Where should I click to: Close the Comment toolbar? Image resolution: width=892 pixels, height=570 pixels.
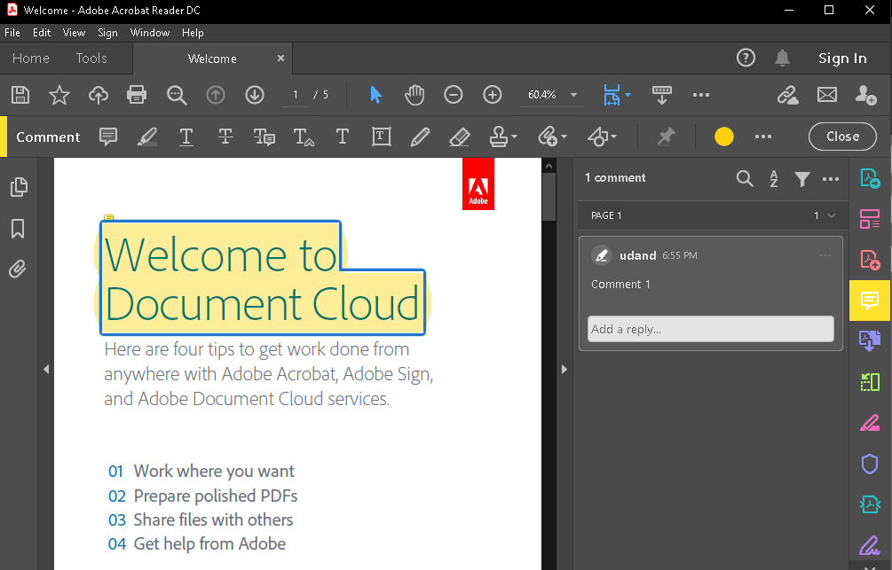(841, 137)
